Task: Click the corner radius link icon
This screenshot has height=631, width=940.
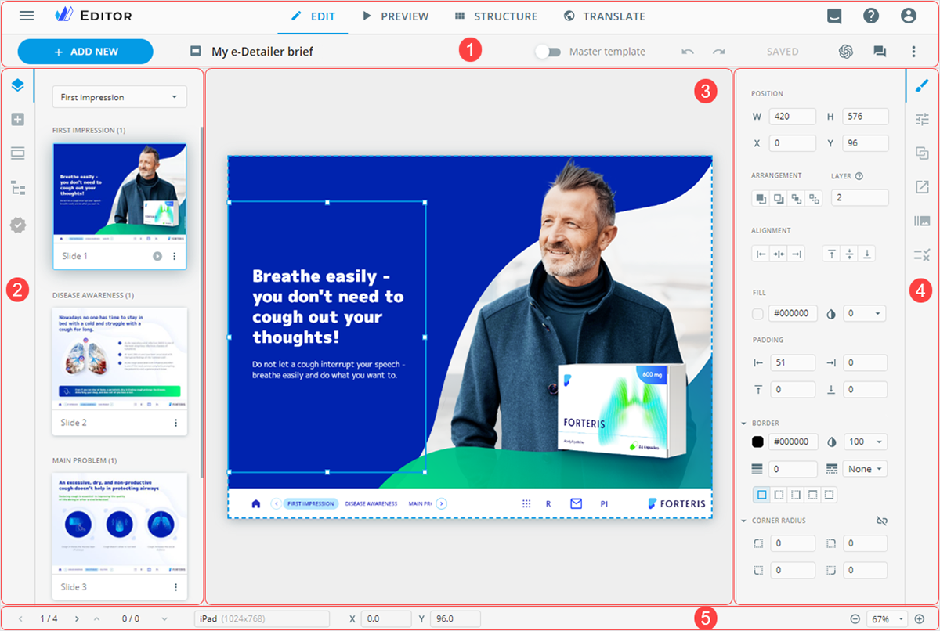Action: pos(881,521)
